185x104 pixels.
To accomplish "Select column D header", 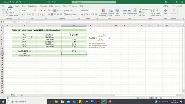I will [74, 26].
